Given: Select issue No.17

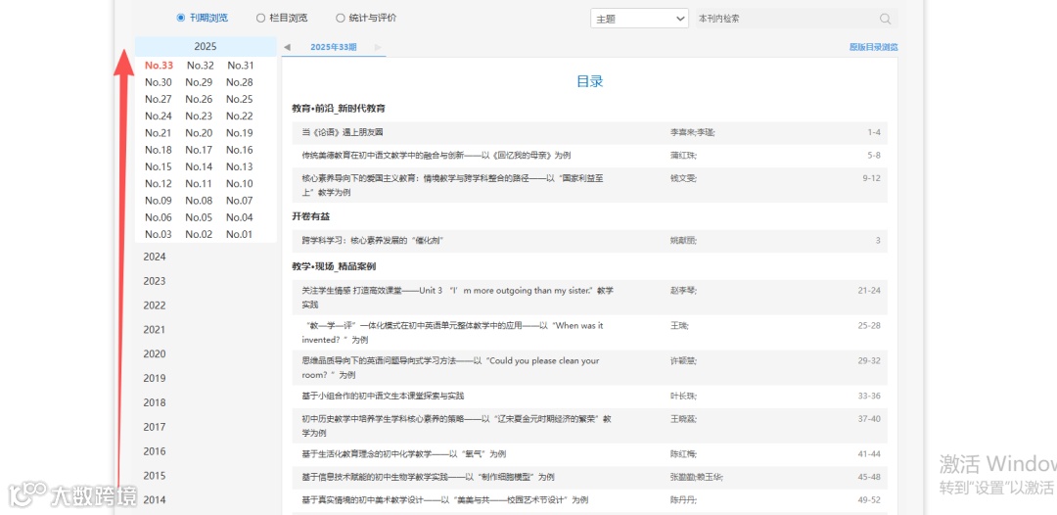Looking at the screenshot, I should [199, 150].
